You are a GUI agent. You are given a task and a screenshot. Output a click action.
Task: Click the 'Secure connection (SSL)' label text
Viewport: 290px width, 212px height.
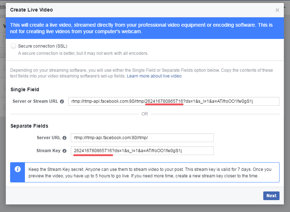pos(43,46)
